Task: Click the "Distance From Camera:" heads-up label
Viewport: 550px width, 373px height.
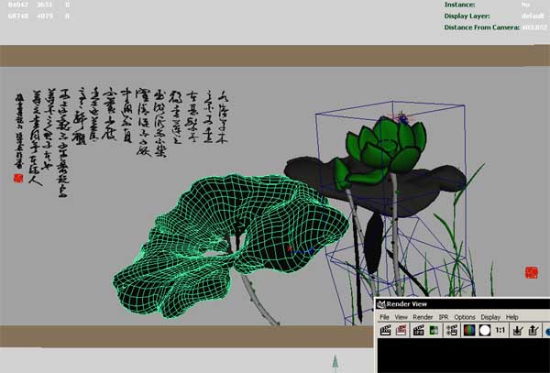Action: [x=481, y=27]
